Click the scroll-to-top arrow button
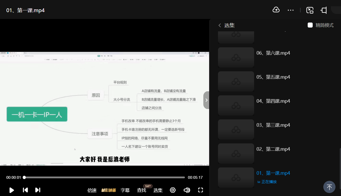 click(329, 187)
